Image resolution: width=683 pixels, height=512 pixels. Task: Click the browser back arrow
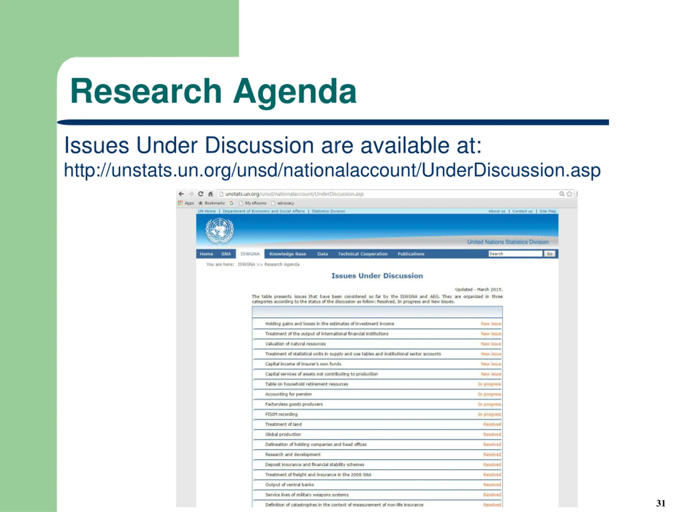[181, 194]
